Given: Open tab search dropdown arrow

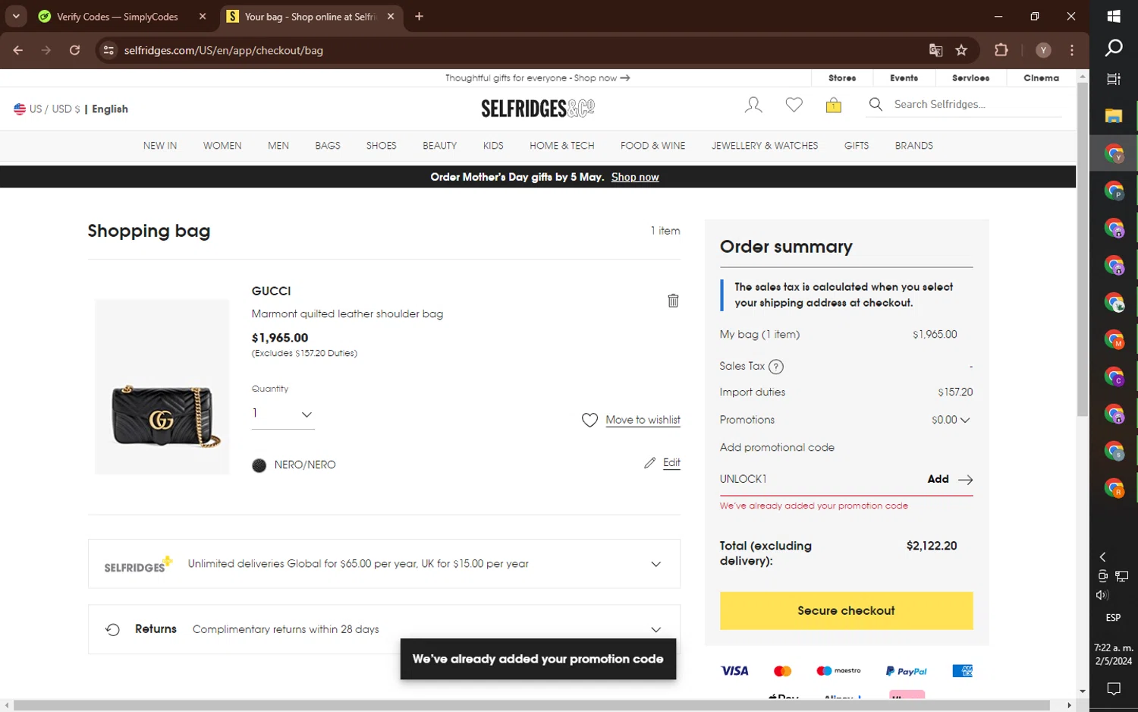Looking at the screenshot, I should point(16,16).
